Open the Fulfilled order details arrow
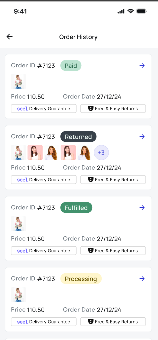 click(x=142, y=208)
